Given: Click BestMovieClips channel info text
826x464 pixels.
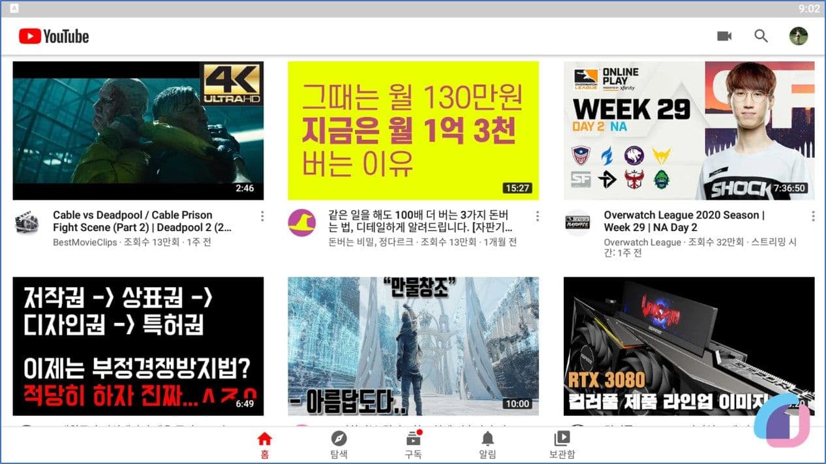Looking at the screenshot, I should (x=132, y=242).
